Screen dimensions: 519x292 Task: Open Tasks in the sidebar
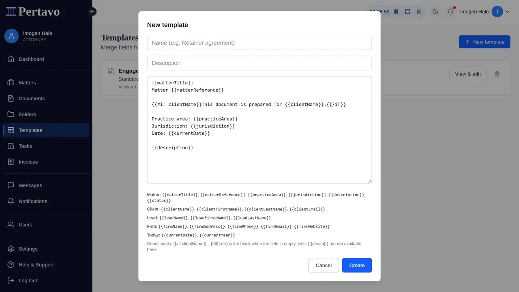click(46, 146)
